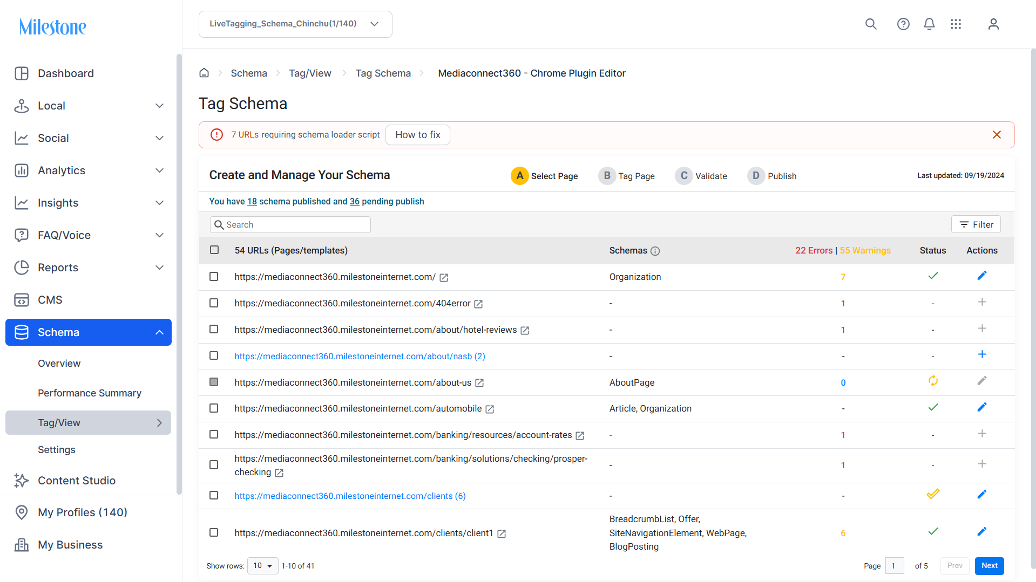This screenshot has width=1036, height=582.
Task: Edit schema for the automobile row
Action: [x=982, y=407]
